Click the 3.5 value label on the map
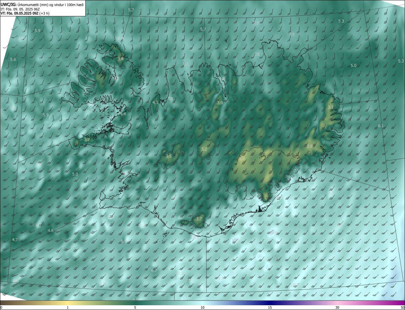The height and width of the screenshot is (310, 405). pos(169,156)
